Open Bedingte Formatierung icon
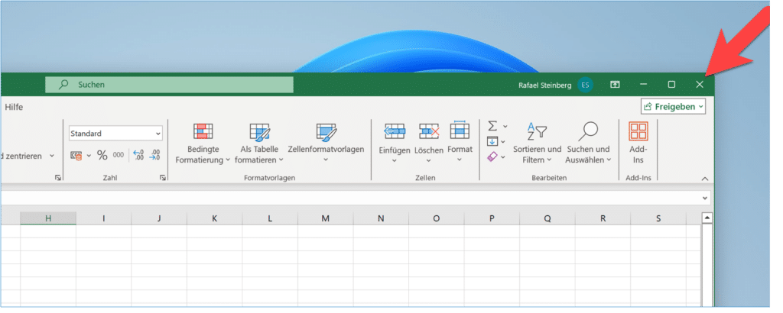Viewport: 783px width, 313px height. (203, 131)
